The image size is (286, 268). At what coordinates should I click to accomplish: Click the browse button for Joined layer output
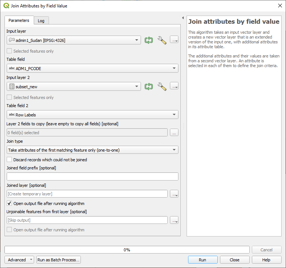pos(174,194)
